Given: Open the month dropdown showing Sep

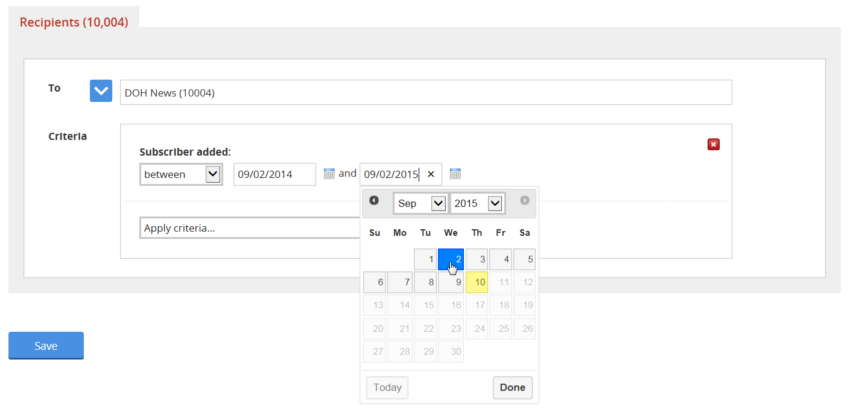Looking at the screenshot, I should [x=420, y=203].
